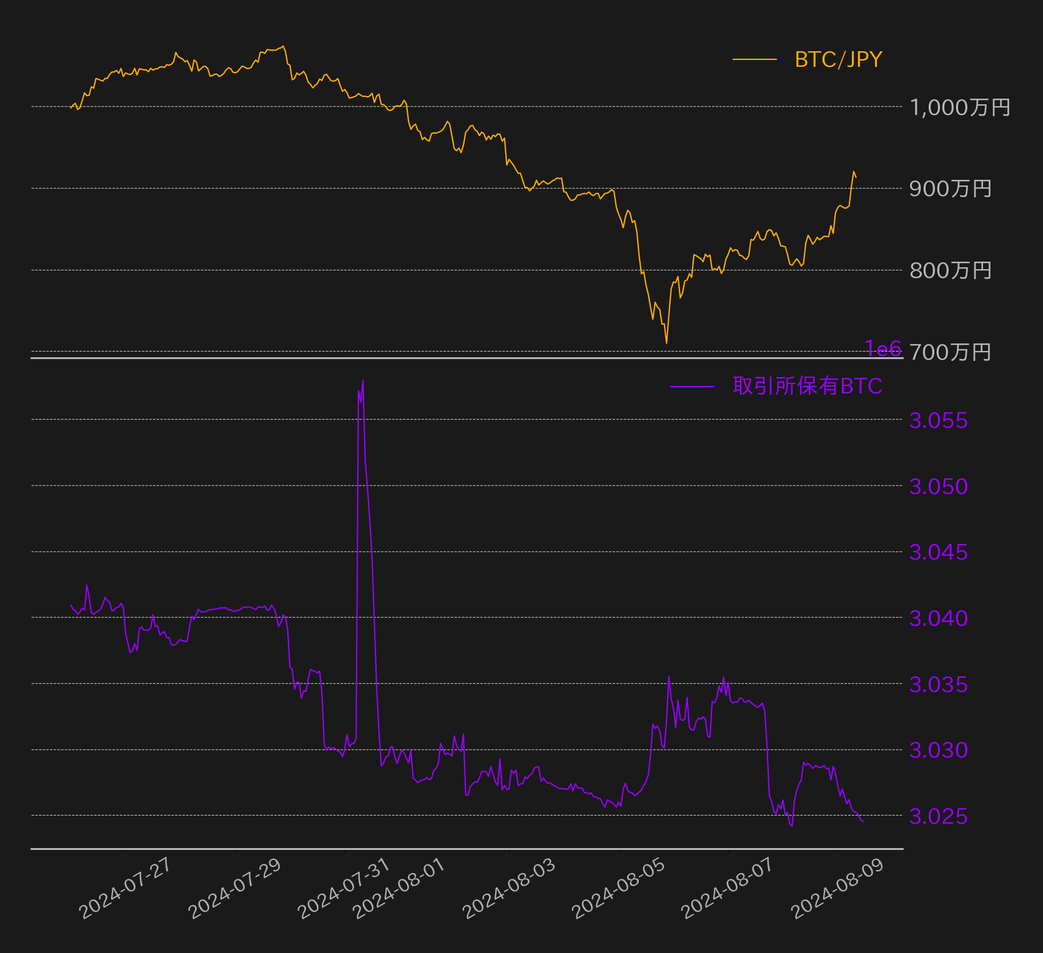Click the purple 取引所保有BTC legend line
Screen dimensions: 1043x953
coord(692,387)
